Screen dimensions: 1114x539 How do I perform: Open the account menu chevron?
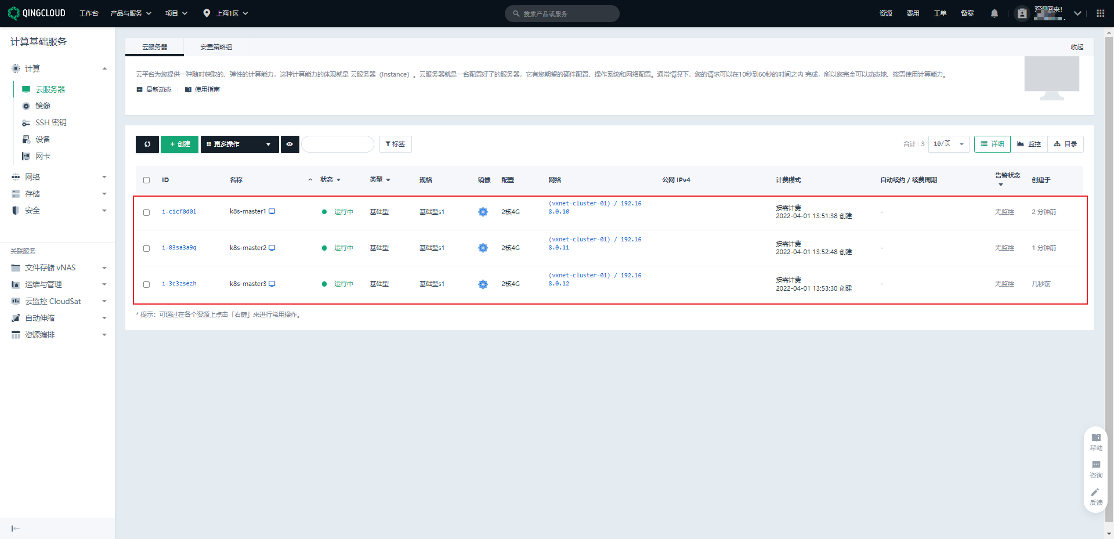click(x=1077, y=13)
